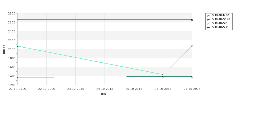This screenshot has width=258, height=113.
Task: Click the SUGAR-S1PP legend marker icon
Action: coord(208,19)
